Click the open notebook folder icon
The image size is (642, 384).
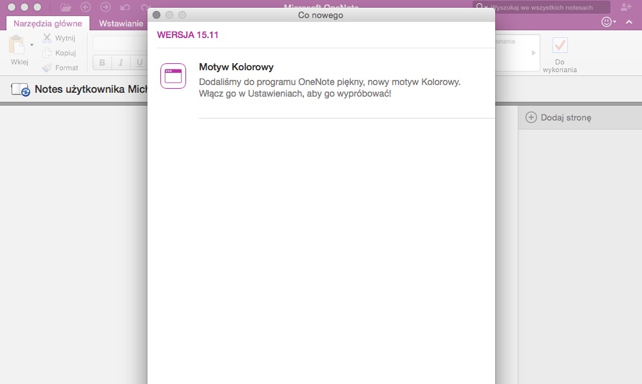(66, 8)
